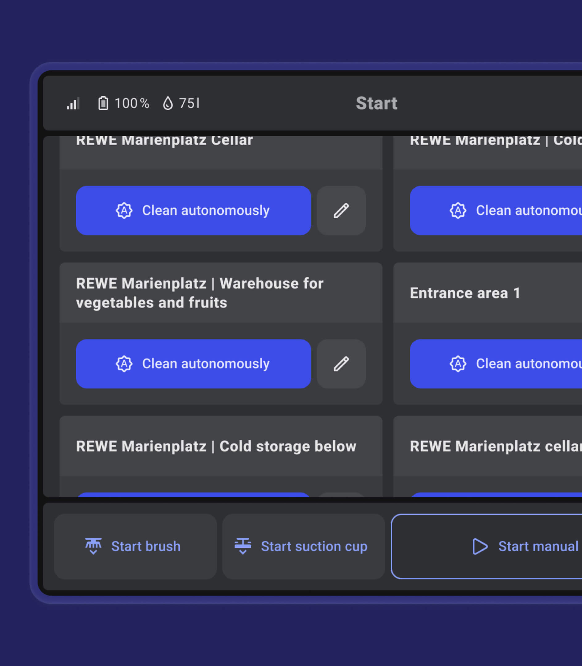Tap the suction cup icon

(x=243, y=547)
